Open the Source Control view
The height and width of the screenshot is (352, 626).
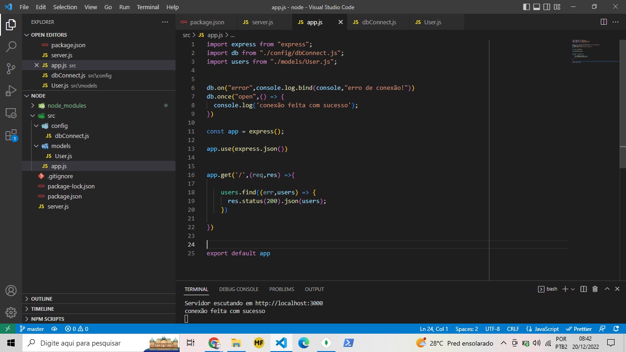[11, 68]
